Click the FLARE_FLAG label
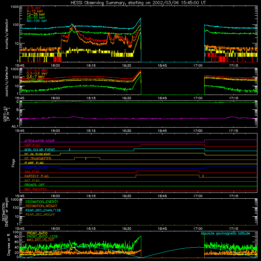The height and width of the screenshot is (261, 261). pyautogui.click(x=34, y=163)
